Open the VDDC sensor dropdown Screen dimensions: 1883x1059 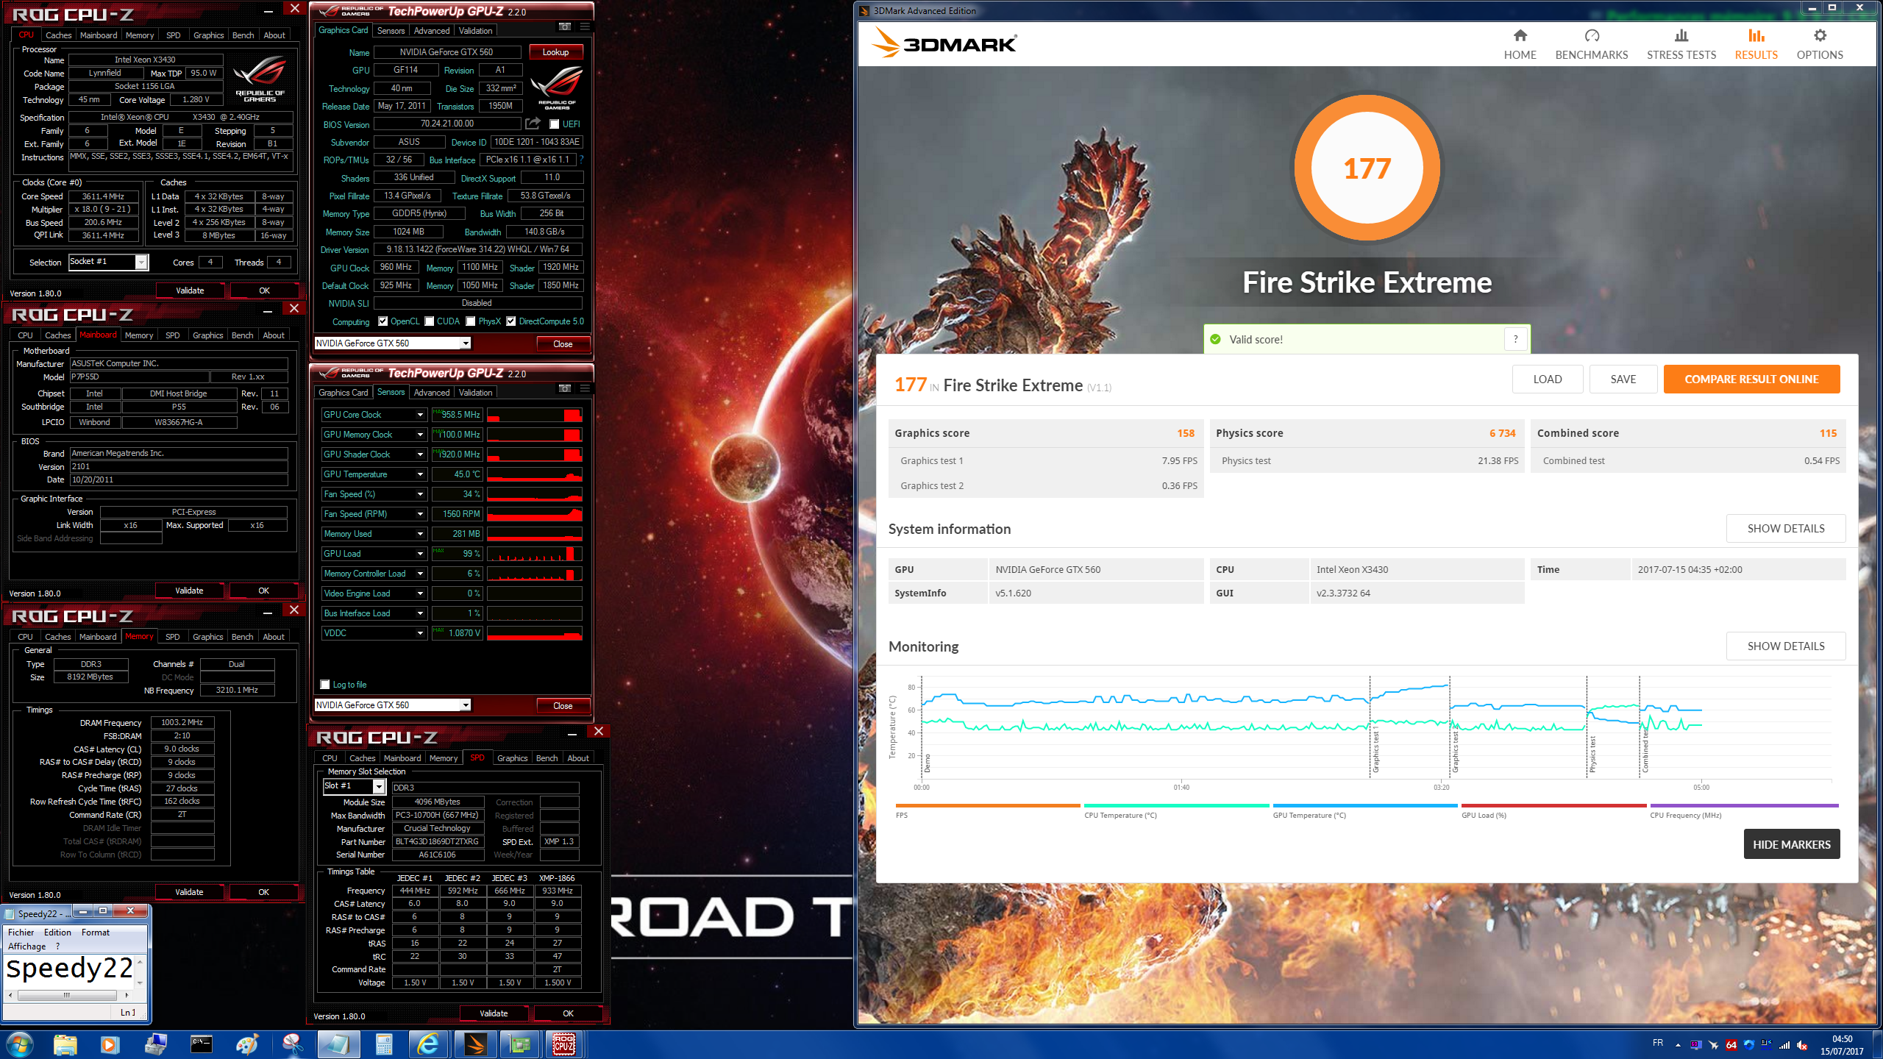pyautogui.click(x=421, y=633)
